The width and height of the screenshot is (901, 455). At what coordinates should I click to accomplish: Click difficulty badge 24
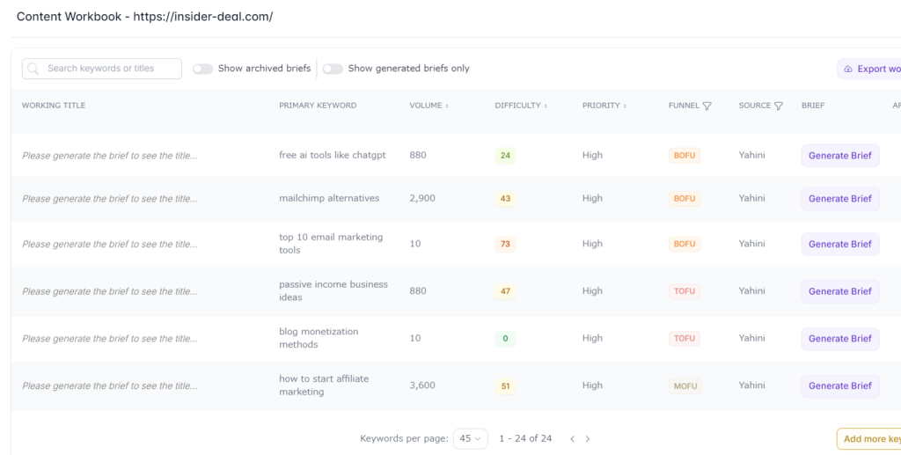point(505,156)
